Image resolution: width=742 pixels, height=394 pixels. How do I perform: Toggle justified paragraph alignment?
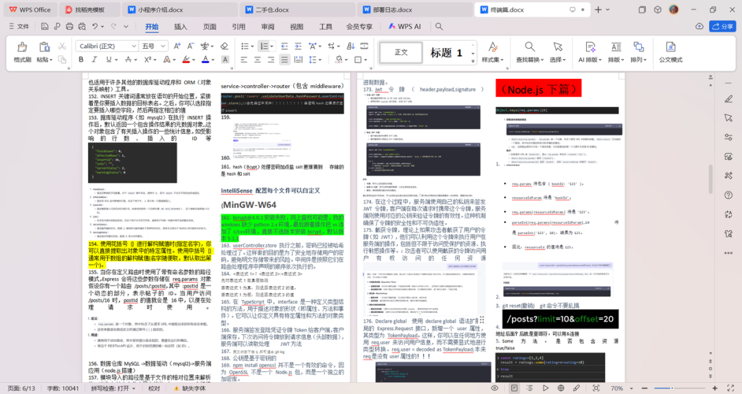(284, 60)
